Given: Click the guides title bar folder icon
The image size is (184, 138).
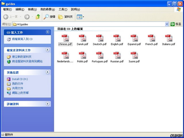Looking at the screenshot, I should [x=3, y=4].
